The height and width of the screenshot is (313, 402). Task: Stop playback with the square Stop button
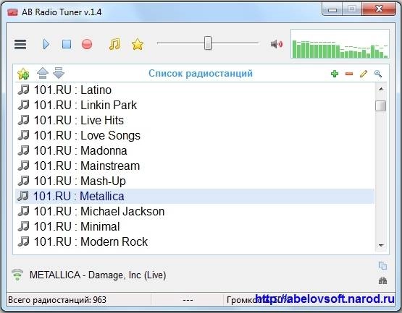[x=67, y=44]
